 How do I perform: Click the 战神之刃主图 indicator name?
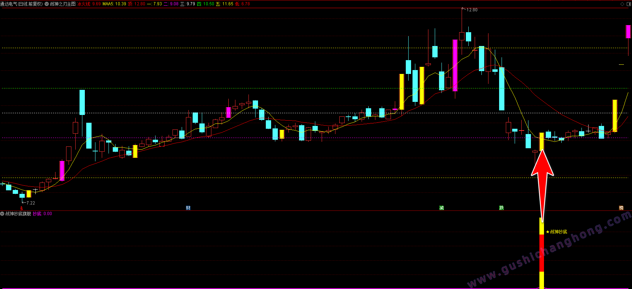63,4
